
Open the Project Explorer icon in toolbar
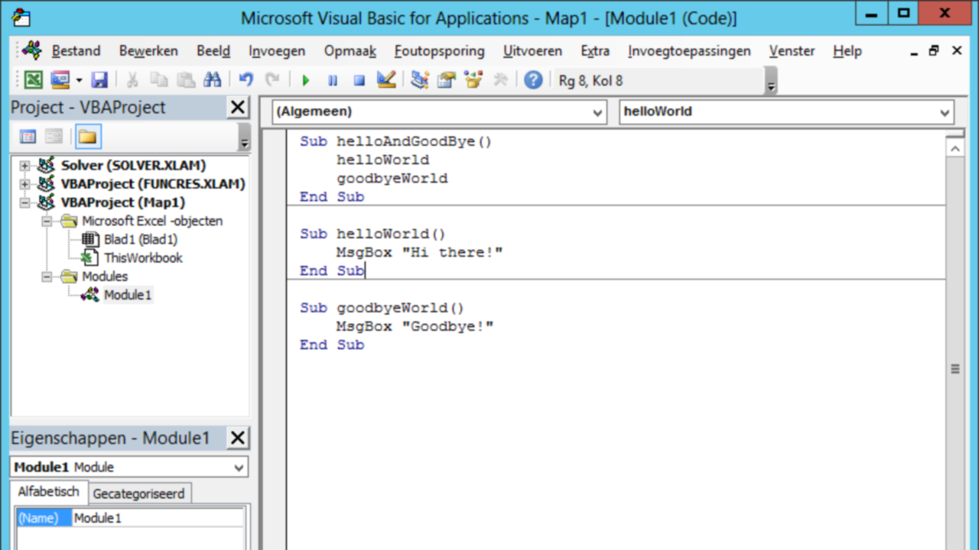[419, 80]
